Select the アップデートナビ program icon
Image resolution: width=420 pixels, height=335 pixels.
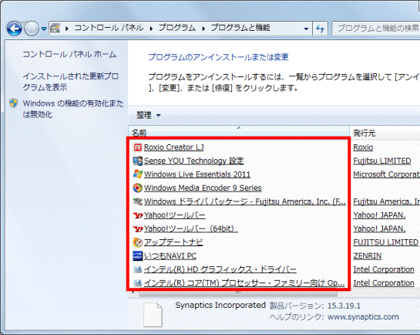(137, 242)
